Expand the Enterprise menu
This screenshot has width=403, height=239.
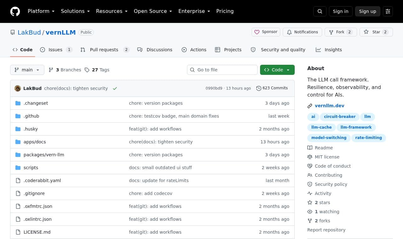[194, 11]
